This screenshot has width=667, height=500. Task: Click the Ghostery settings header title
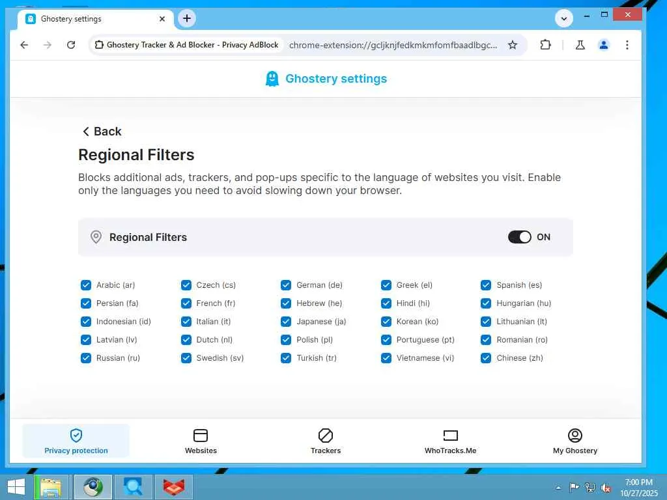tap(336, 79)
